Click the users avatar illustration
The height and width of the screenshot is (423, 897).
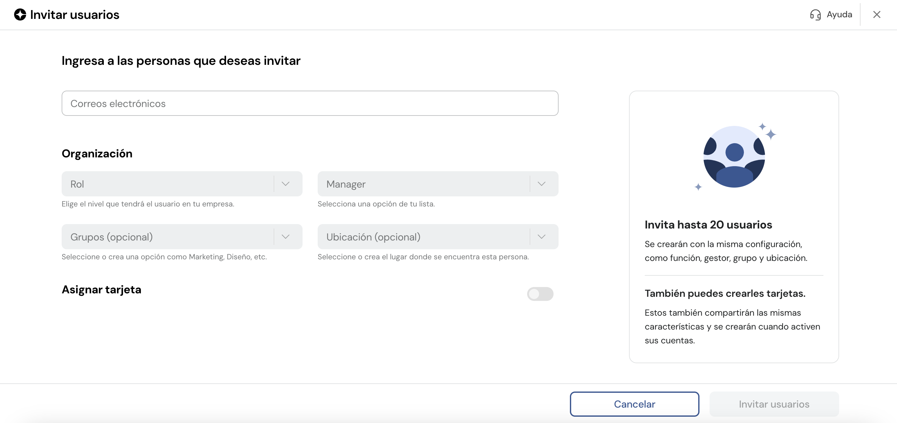pyautogui.click(x=734, y=157)
